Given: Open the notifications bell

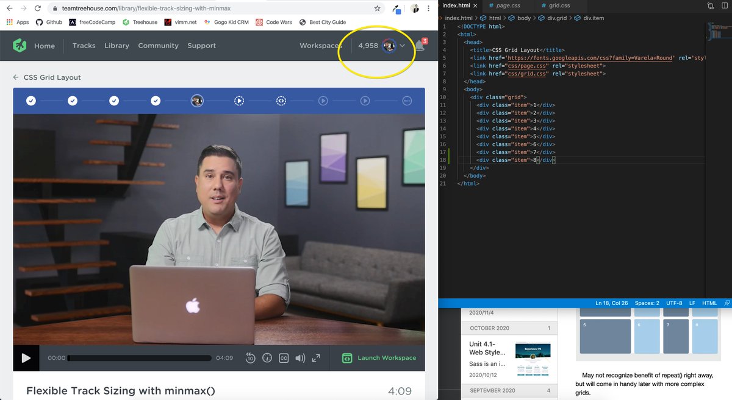Looking at the screenshot, I should 420,46.
